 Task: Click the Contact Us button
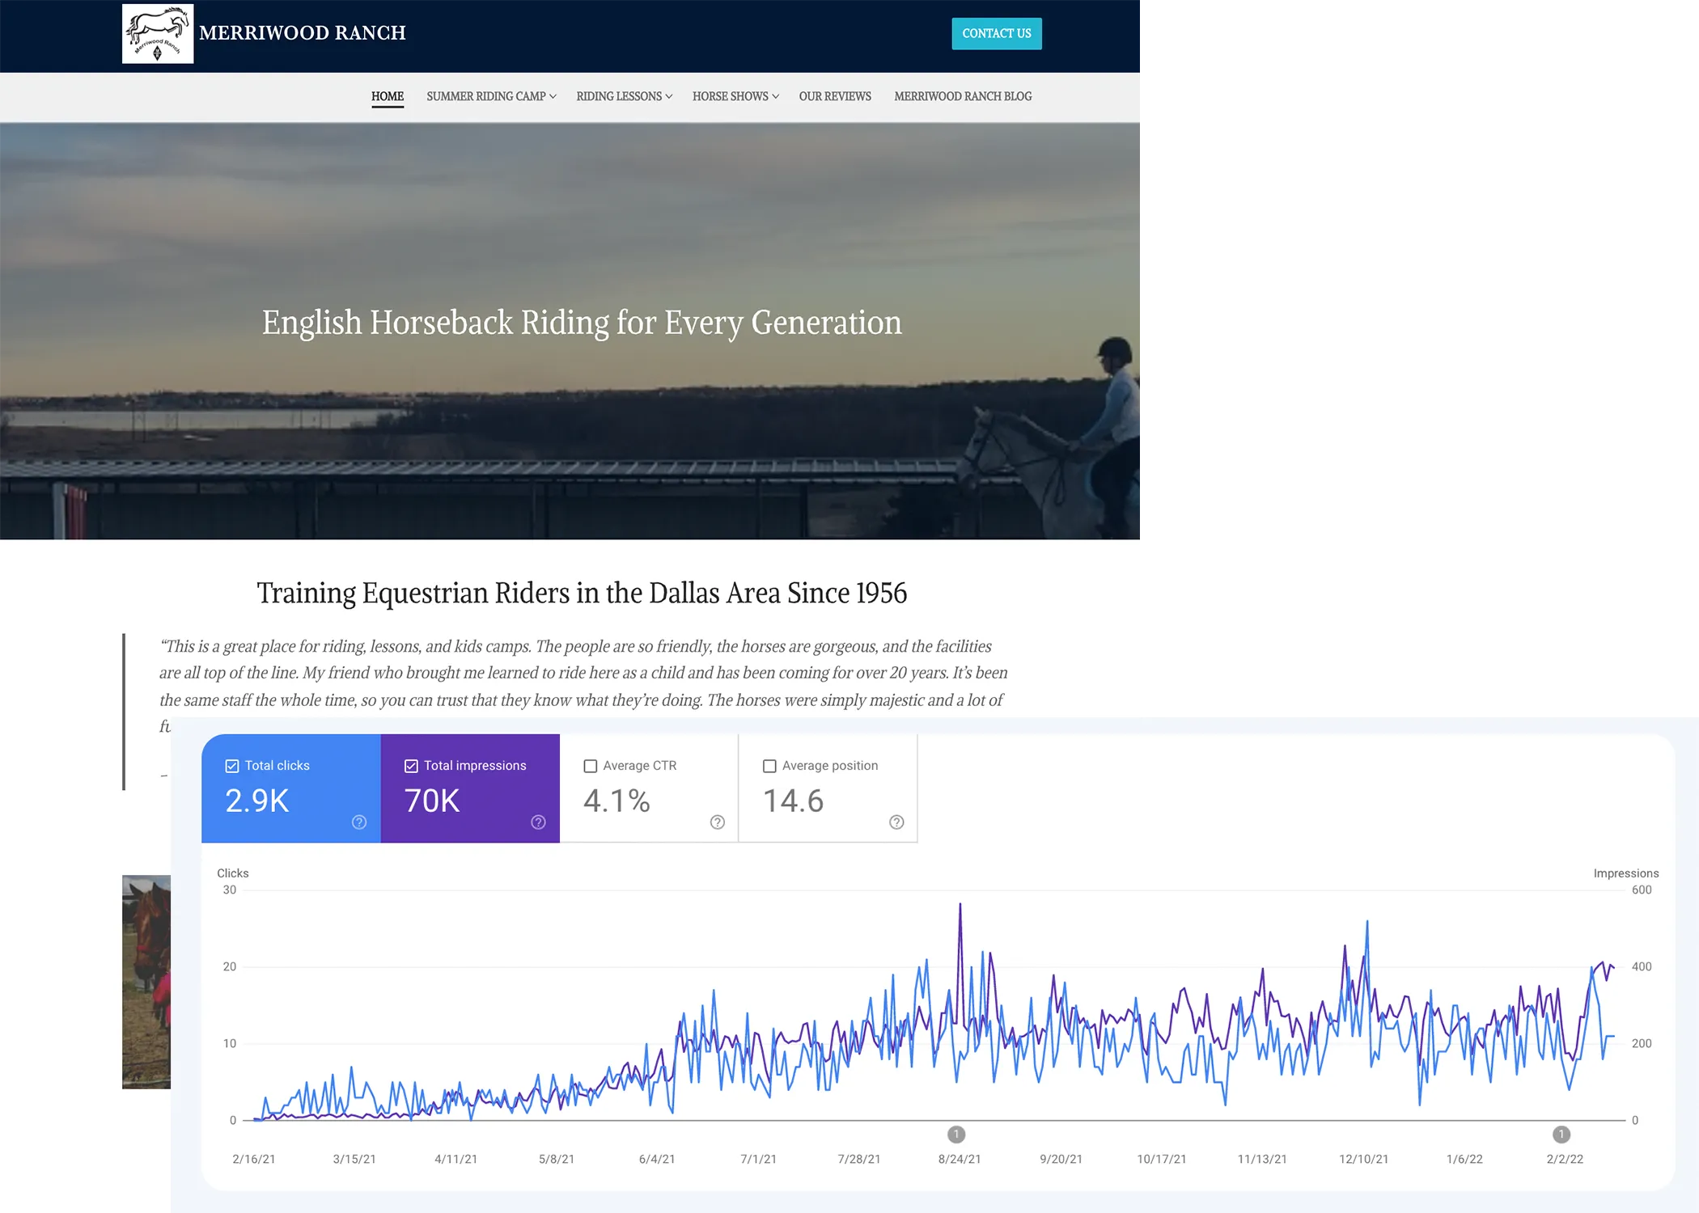(997, 34)
